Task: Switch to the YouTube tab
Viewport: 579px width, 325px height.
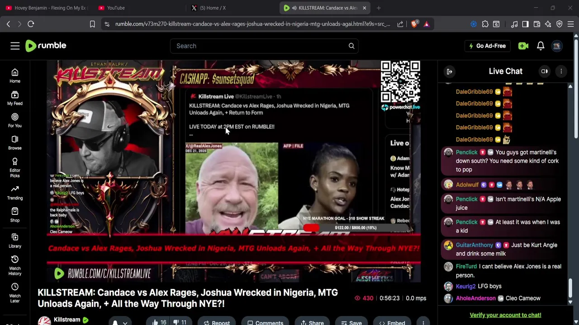Action: [x=138, y=8]
